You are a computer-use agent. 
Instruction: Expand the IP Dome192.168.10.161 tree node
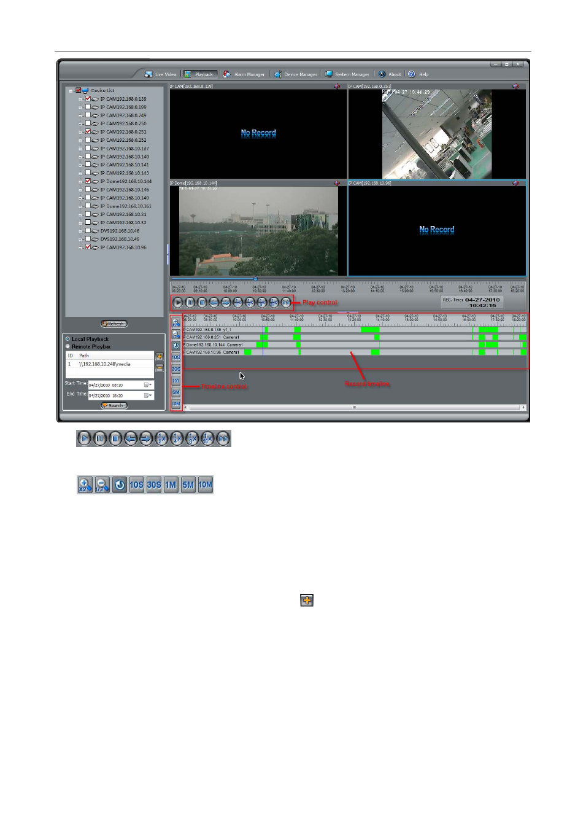point(80,206)
